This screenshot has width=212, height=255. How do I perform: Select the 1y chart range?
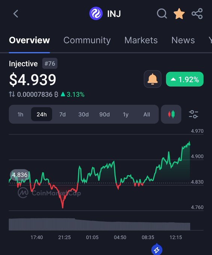coord(126,114)
